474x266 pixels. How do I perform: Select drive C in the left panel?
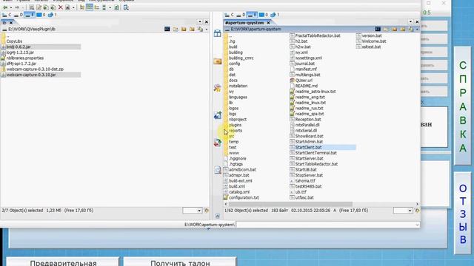(x=7, y=15)
